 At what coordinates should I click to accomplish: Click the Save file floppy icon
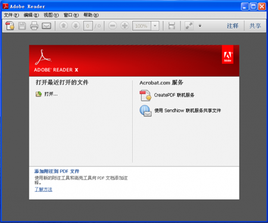(22, 26)
